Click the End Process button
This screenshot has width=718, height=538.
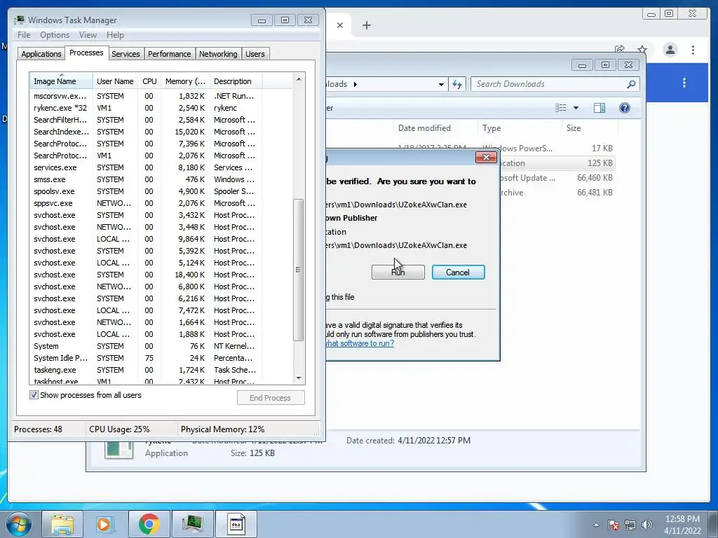pos(271,398)
